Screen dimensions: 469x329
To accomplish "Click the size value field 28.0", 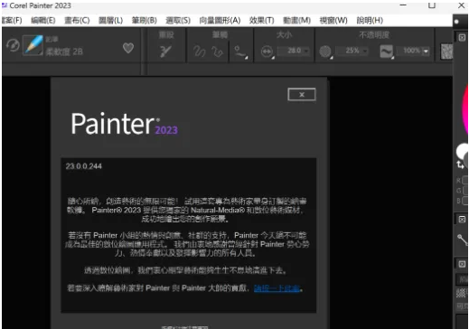I will tap(291, 51).
